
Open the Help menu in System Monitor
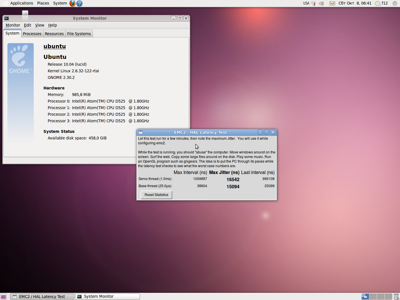[x=53, y=25]
